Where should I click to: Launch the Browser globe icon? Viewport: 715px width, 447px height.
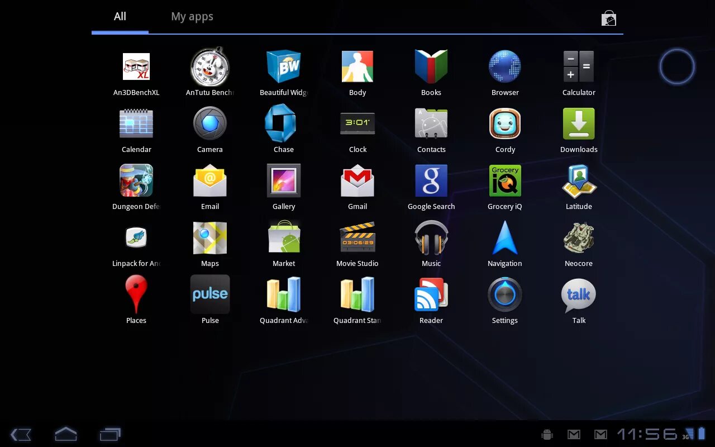click(505, 67)
